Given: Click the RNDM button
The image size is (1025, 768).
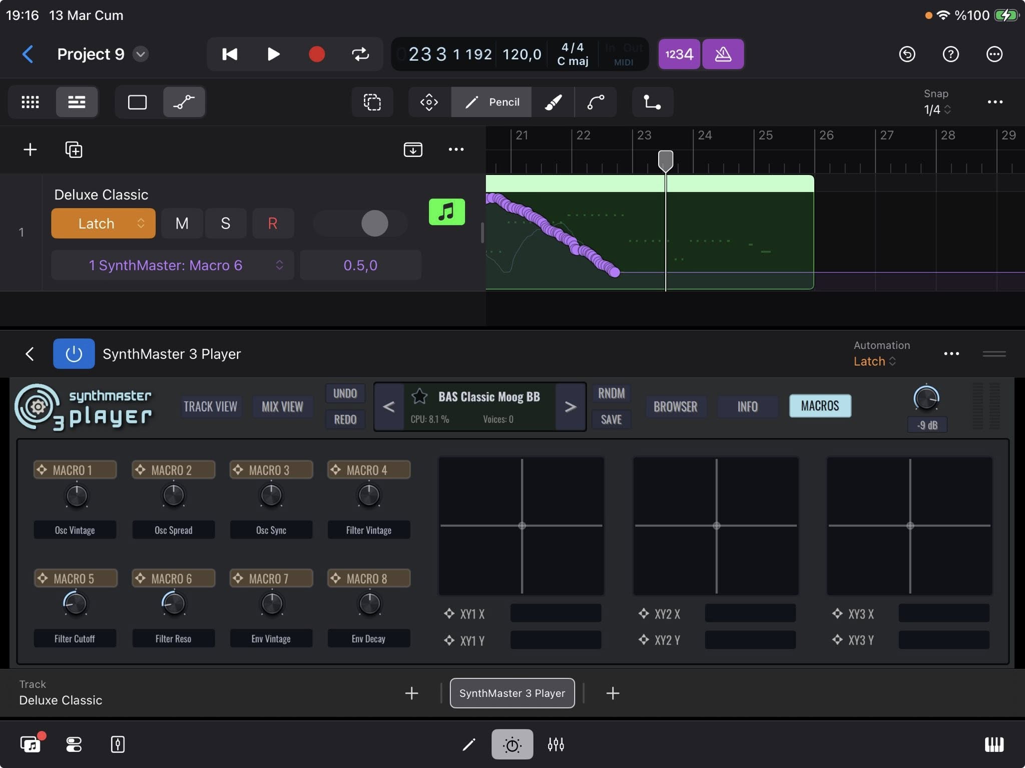Looking at the screenshot, I should pos(611,393).
